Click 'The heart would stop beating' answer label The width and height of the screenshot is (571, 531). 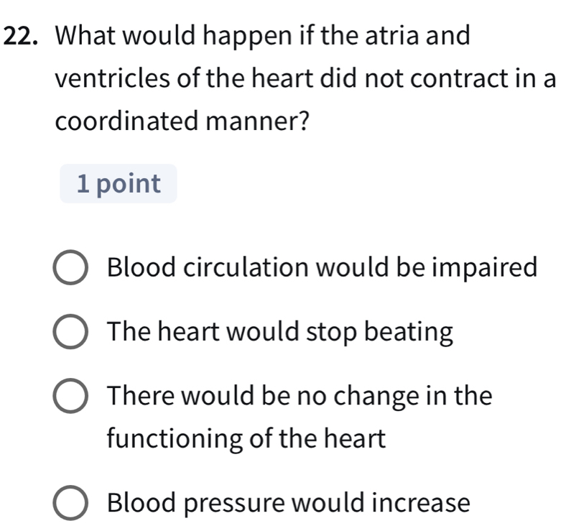280,332
